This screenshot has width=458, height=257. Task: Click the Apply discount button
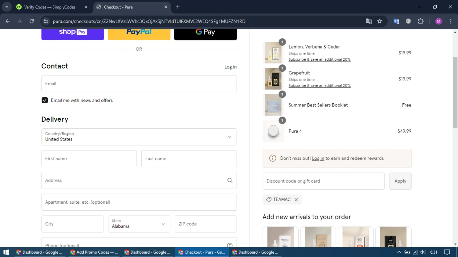coord(400,181)
